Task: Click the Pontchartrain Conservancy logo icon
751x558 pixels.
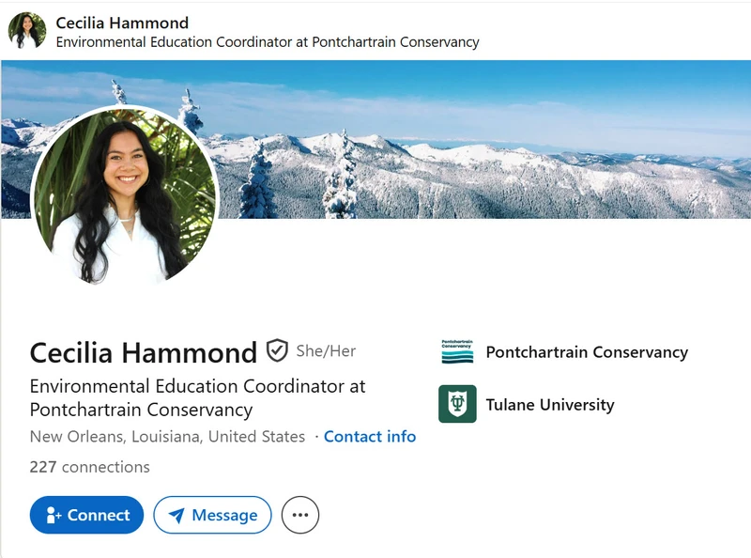Action: pos(457,351)
